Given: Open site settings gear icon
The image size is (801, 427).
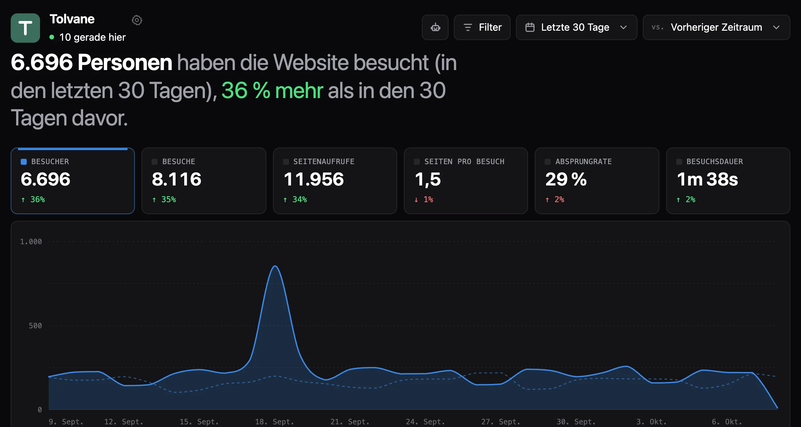Looking at the screenshot, I should (x=137, y=20).
